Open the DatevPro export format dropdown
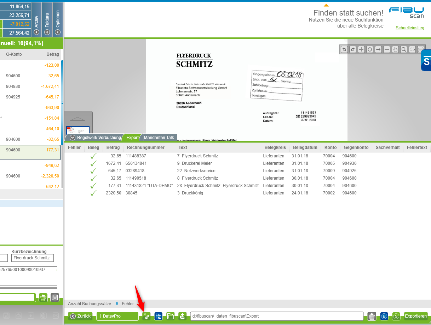 point(117,316)
